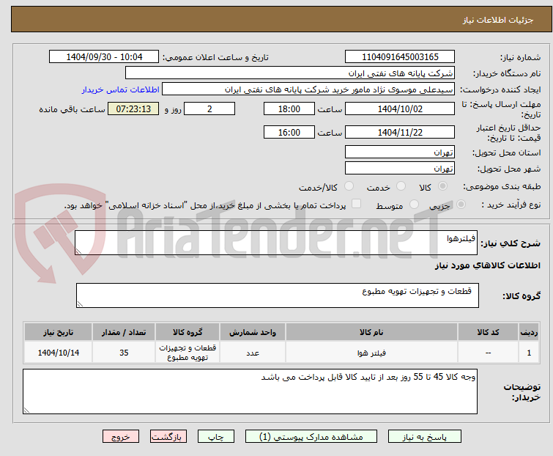Click نام کالا column header
The height and width of the screenshot is (456, 553).
(372, 332)
